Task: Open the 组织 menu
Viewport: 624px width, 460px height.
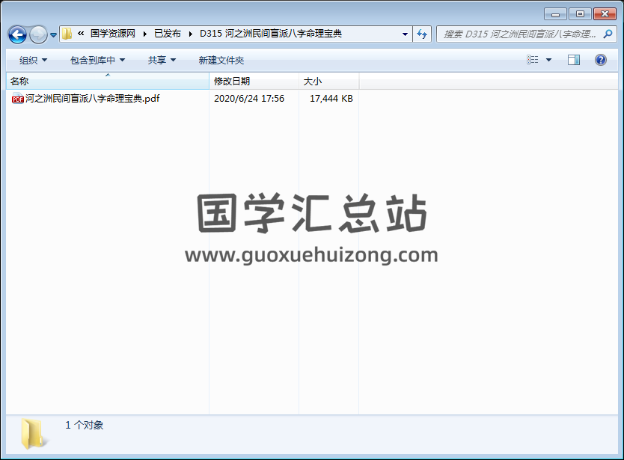Action: [33, 60]
